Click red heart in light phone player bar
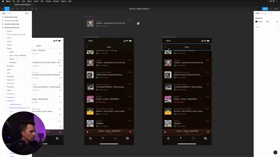Image resolution: width=280 pixels, height=157 pixels. tap(60, 132)
